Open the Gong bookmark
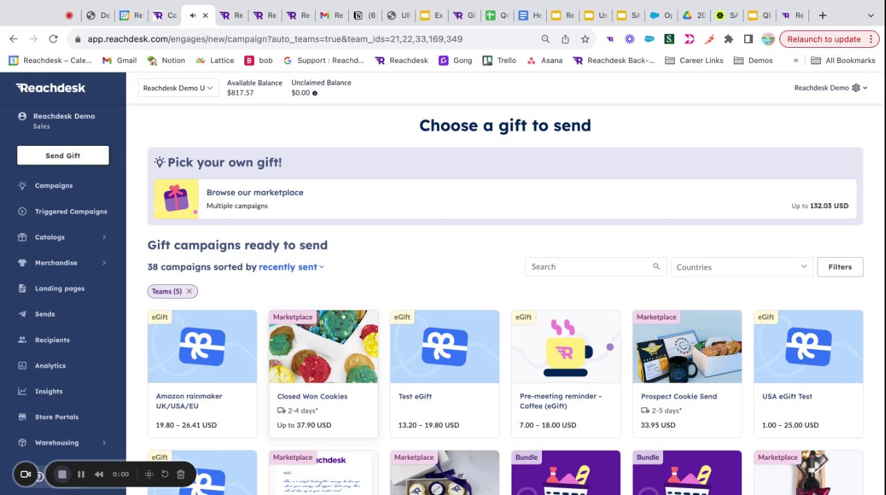The width and height of the screenshot is (886, 495). pos(455,60)
